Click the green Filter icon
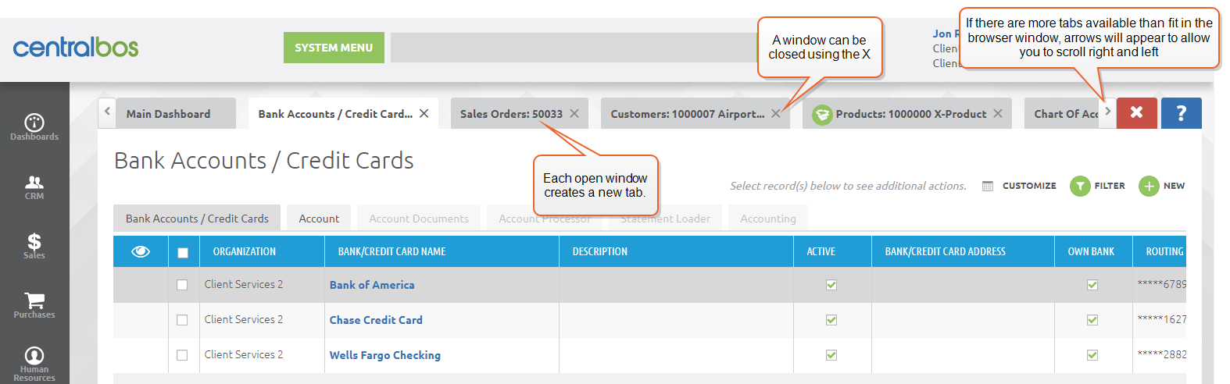 tap(1080, 187)
